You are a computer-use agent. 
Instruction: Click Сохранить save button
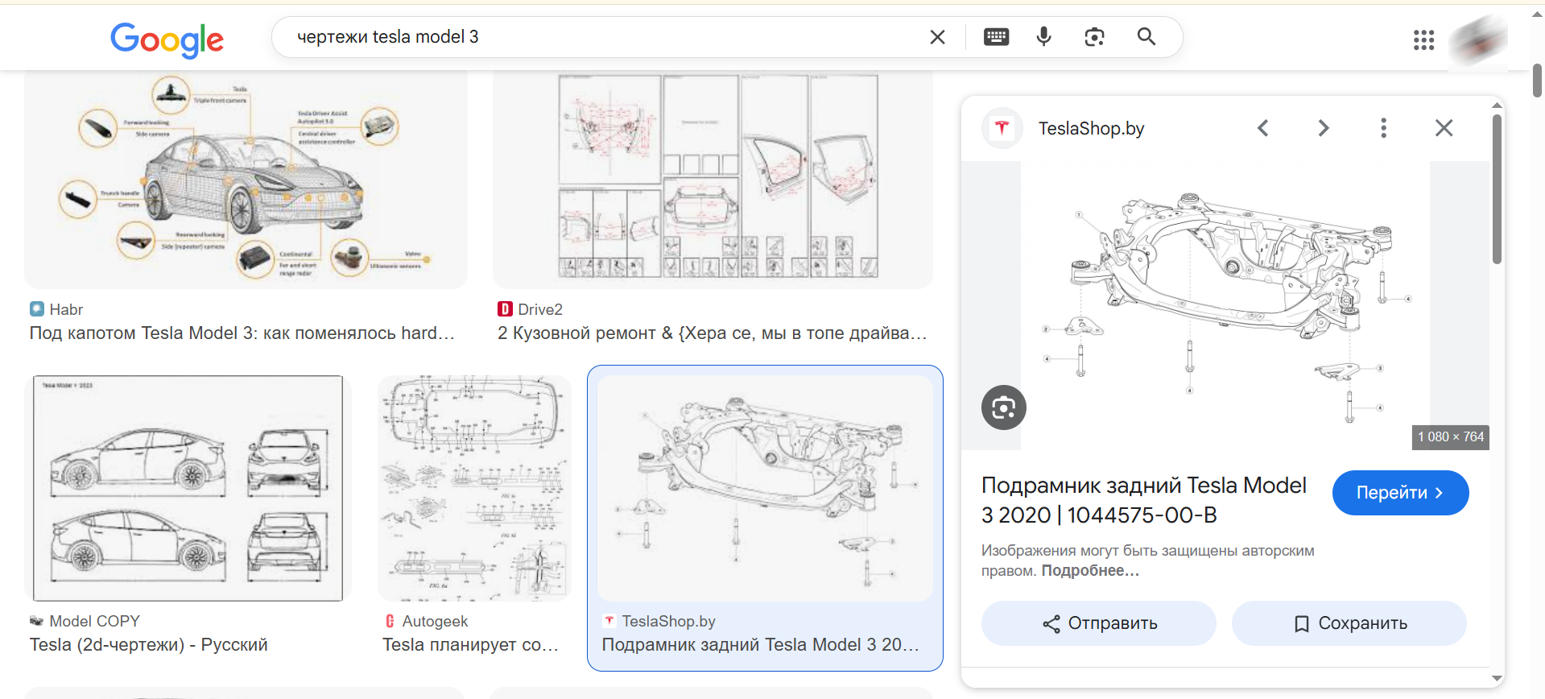(1349, 623)
